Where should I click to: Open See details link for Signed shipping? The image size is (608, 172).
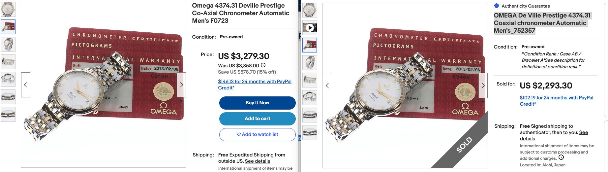point(584,132)
